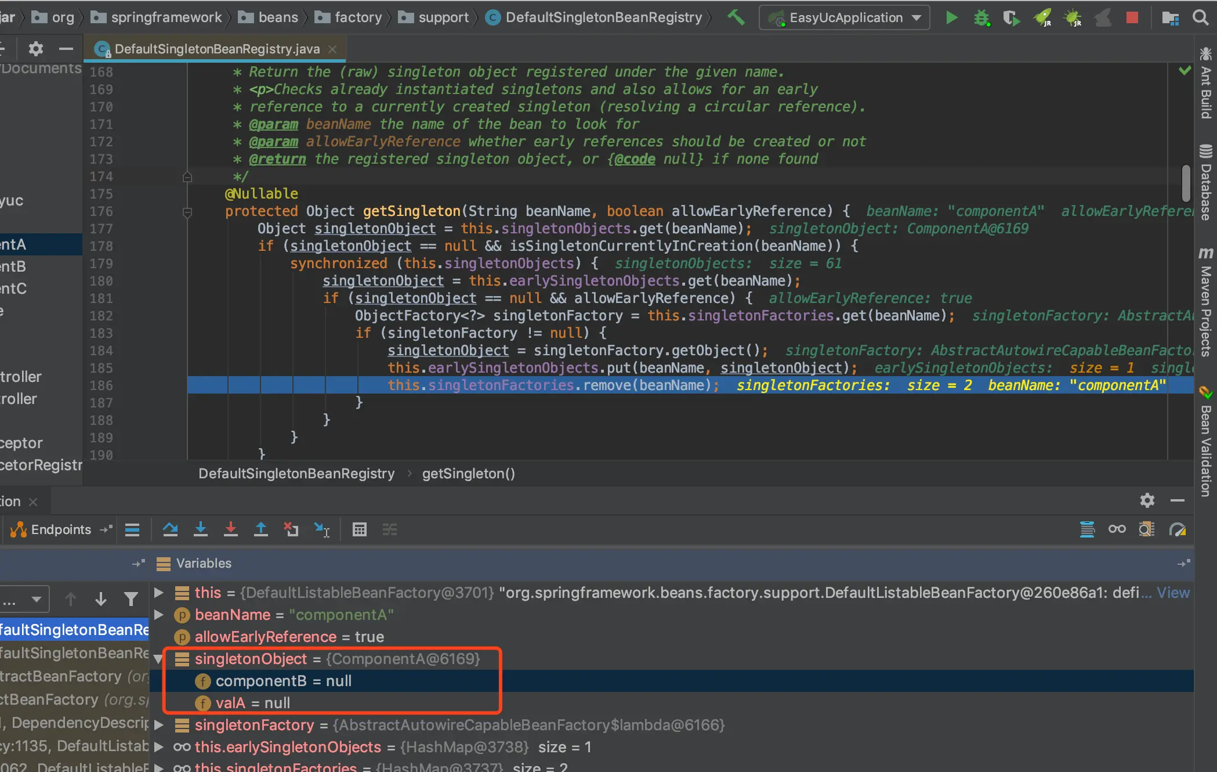Click the green Run button
This screenshot has height=772, width=1217.
pyautogui.click(x=951, y=18)
